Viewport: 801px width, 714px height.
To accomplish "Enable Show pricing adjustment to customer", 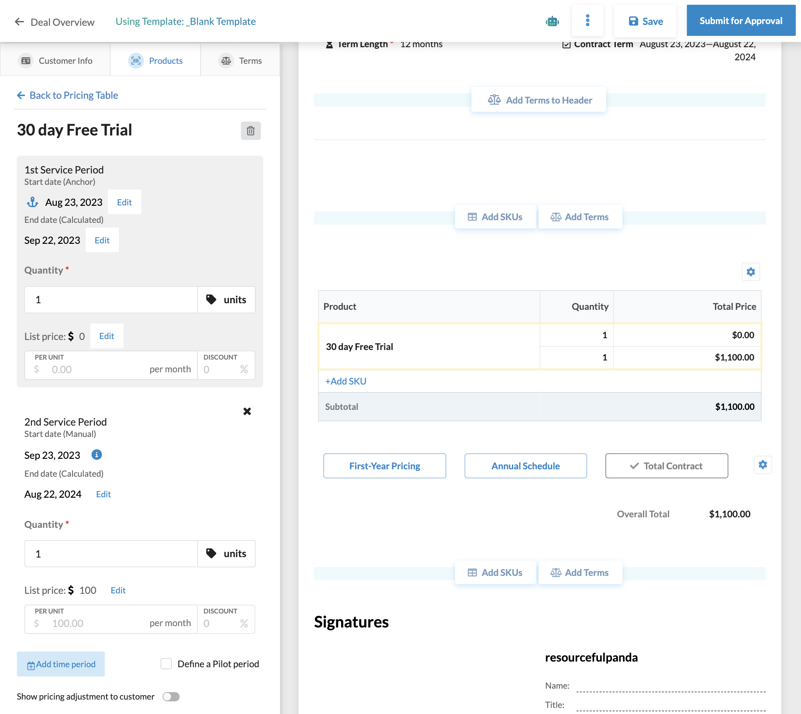I will point(171,697).
